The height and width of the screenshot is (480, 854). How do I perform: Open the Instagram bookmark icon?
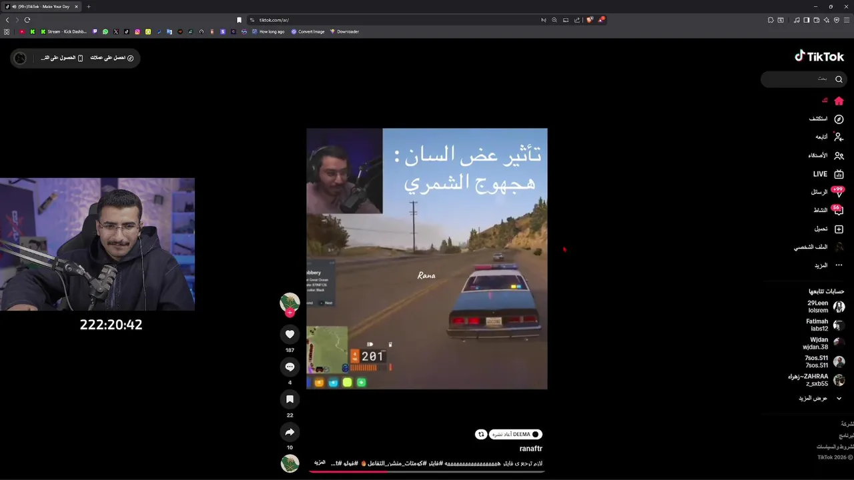coord(137,31)
